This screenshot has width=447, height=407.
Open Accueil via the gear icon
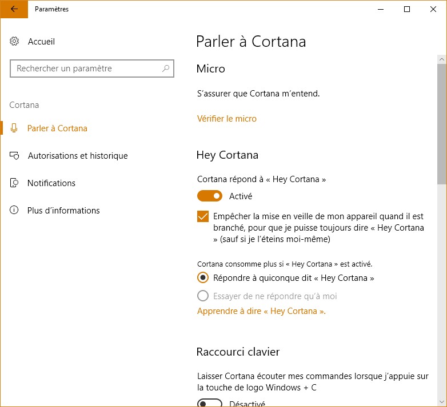coord(15,42)
